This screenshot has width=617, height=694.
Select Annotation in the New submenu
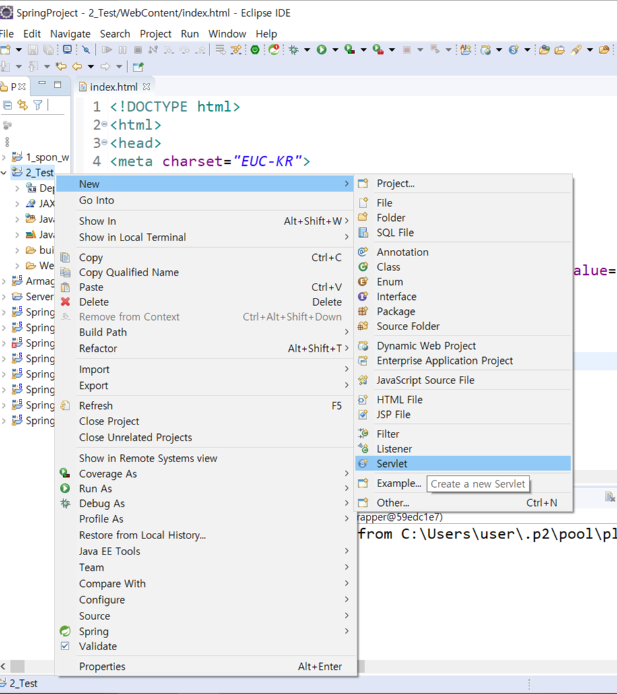coord(463,252)
